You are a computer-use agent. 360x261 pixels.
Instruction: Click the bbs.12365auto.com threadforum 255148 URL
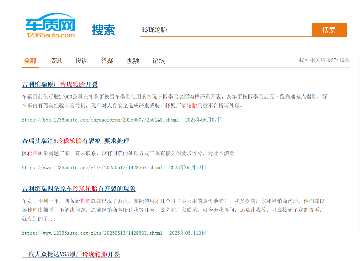[100, 120]
